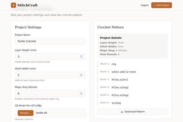Click the Total Rounds: 6 detail
Viewport: 183px width, 122px height.
pos(110,54)
